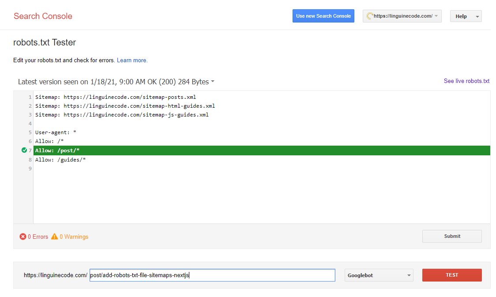
Task: Click the green checkmark icon on line 7
Action: (x=24, y=150)
